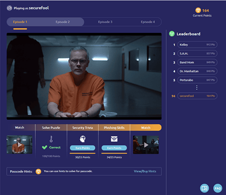Select Kelley's leaderboard entry

(x=197, y=45)
